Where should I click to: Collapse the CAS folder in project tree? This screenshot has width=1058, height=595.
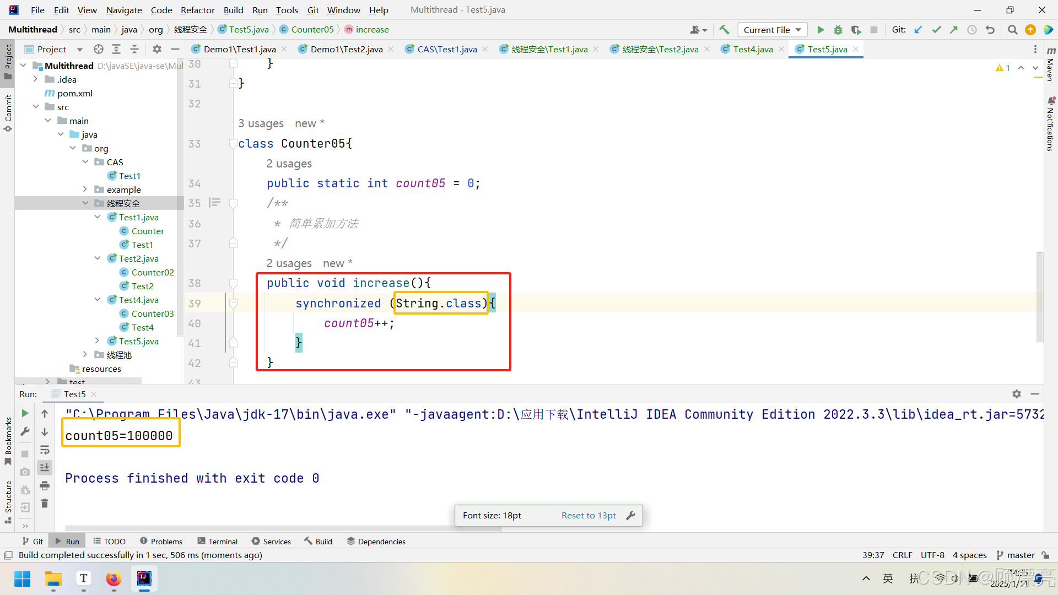tap(85, 162)
